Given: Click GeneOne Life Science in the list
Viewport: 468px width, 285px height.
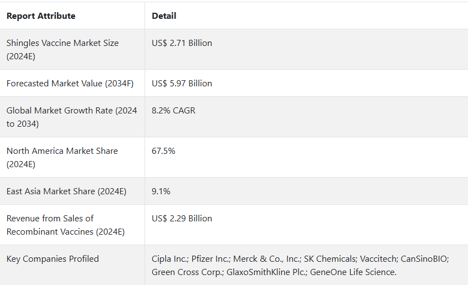Looking at the screenshot, I should click(x=352, y=272).
